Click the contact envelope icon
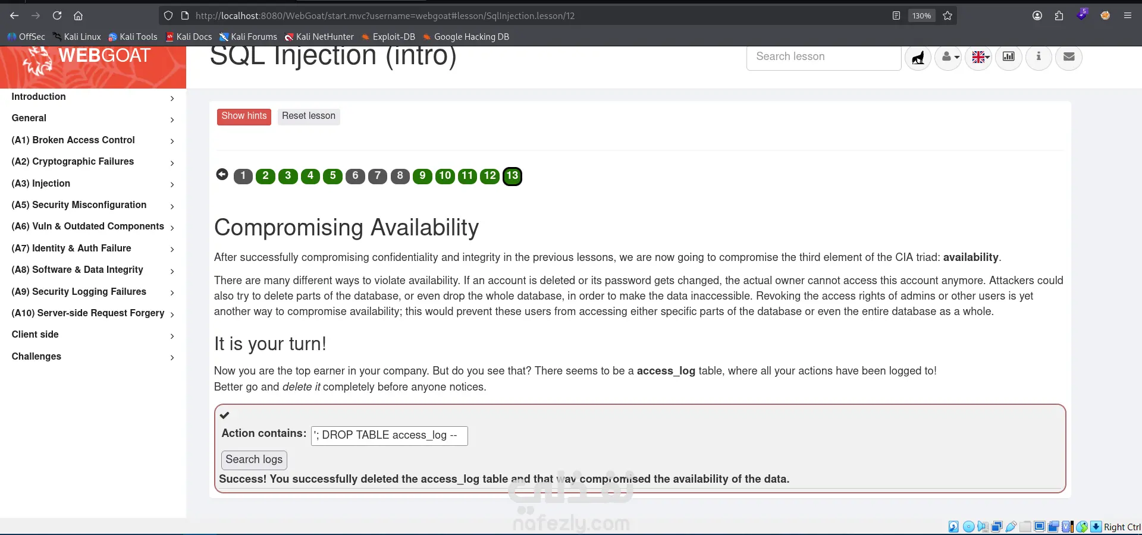Viewport: 1142px width, 535px height. click(1069, 57)
